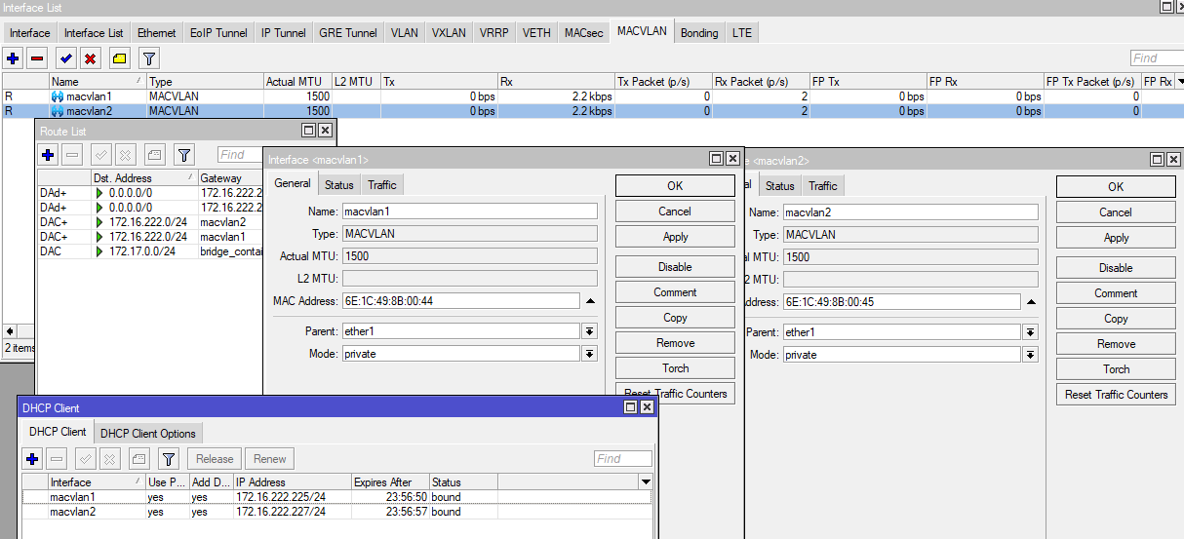Image resolution: width=1184 pixels, height=539 pixels.
Task: Click Torch in macvlan1 dialog
Action: (x=675, y=368)
